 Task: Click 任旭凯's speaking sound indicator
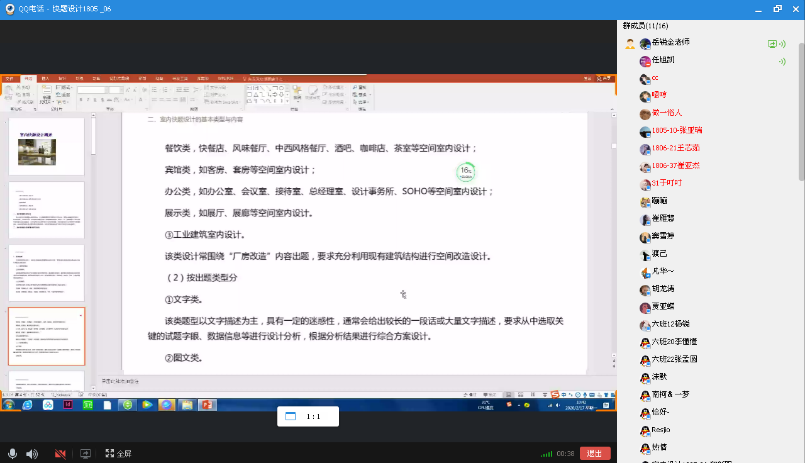(782, 61)
